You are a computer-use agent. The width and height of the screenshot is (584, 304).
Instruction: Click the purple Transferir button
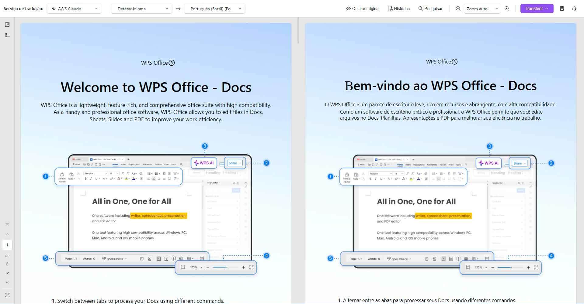[537, 9]
